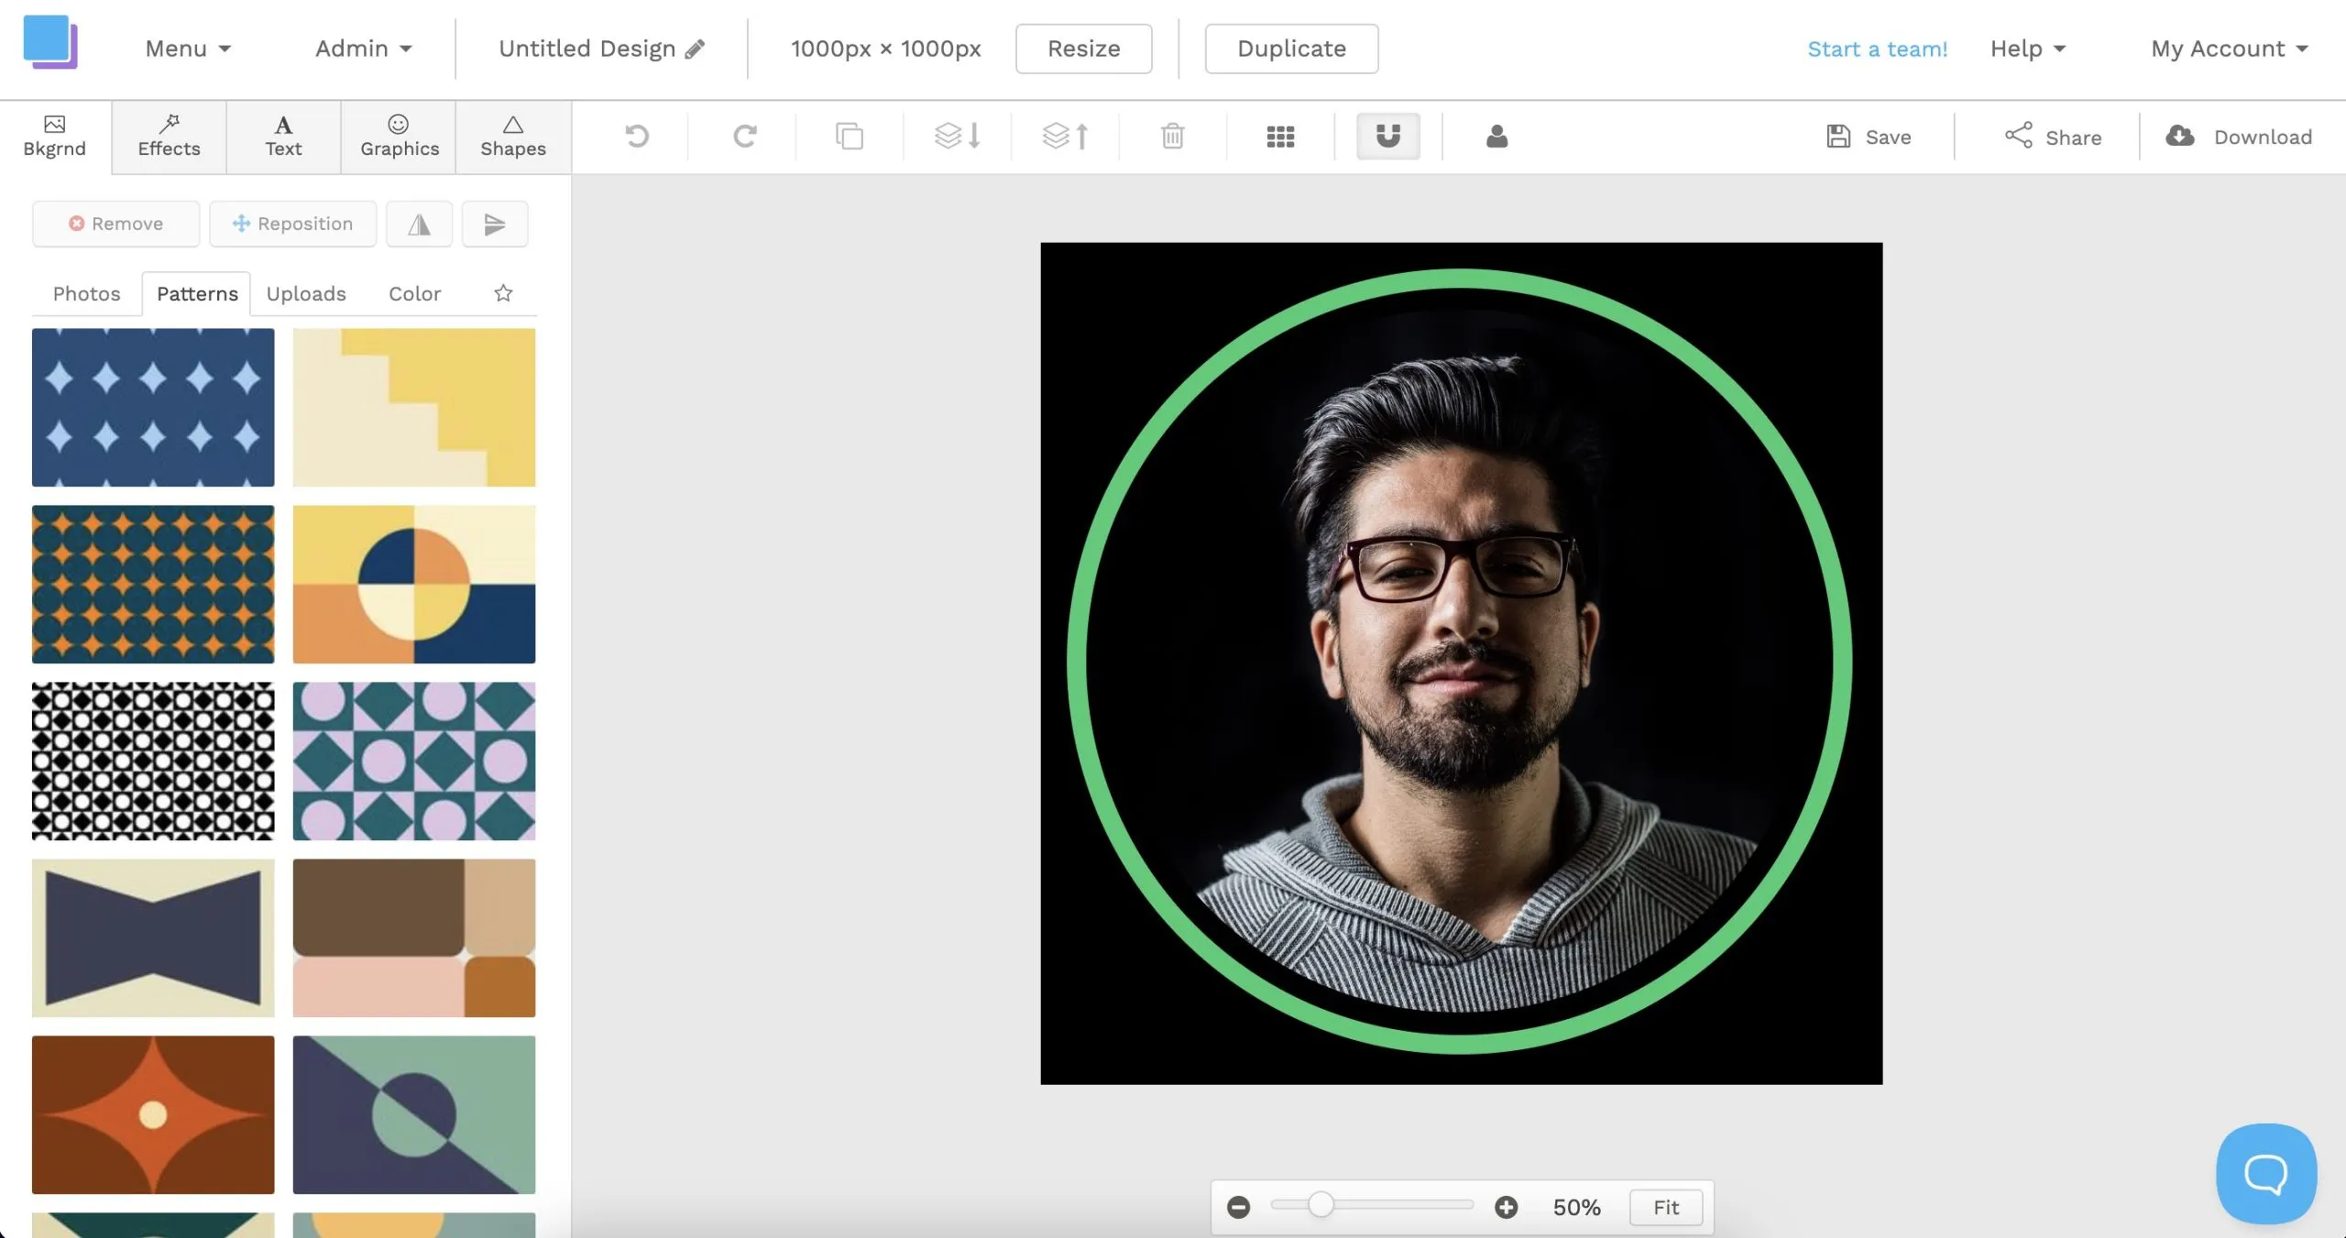Choose the lilac and teal diamond pattern
This screenshot has width=2346, height=1238.
point(414,761)
